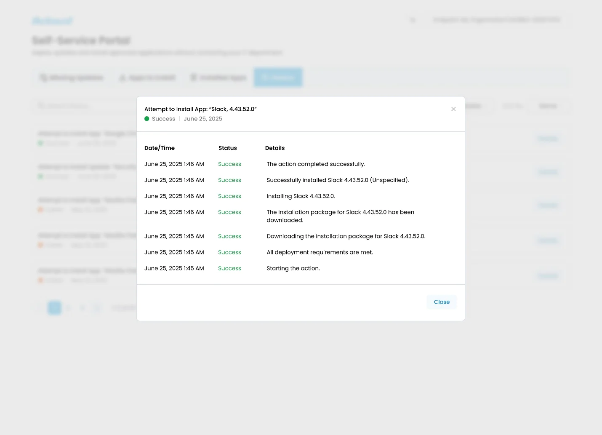Screen dimensions: 602x435
Task: Open Details link for the first history row
Action: coord(548,139)
